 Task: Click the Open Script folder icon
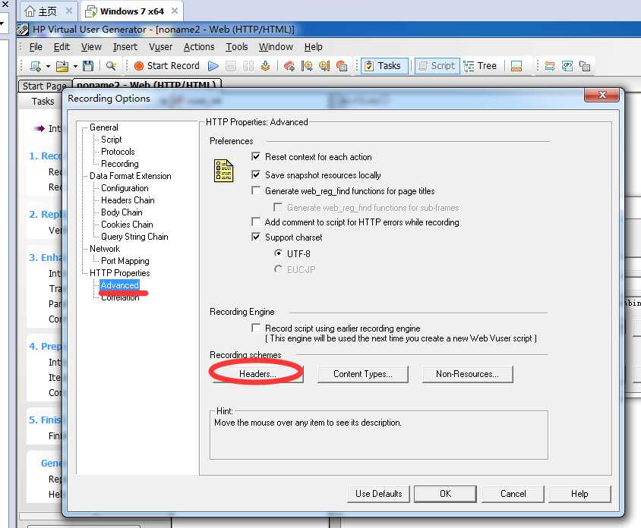click(x=62, y=66)
